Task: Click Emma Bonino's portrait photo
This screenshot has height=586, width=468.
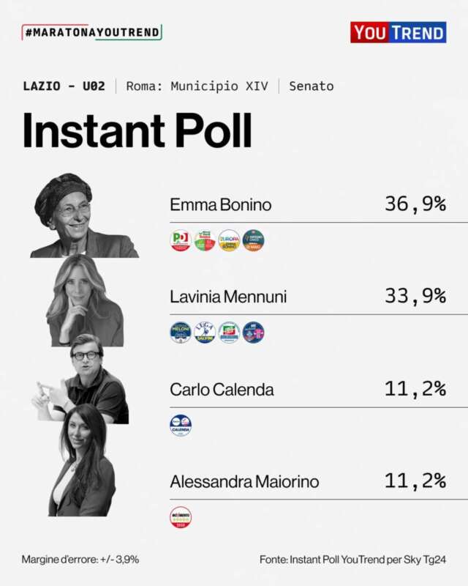Action: pyautogui.click(x=83, y=216)
